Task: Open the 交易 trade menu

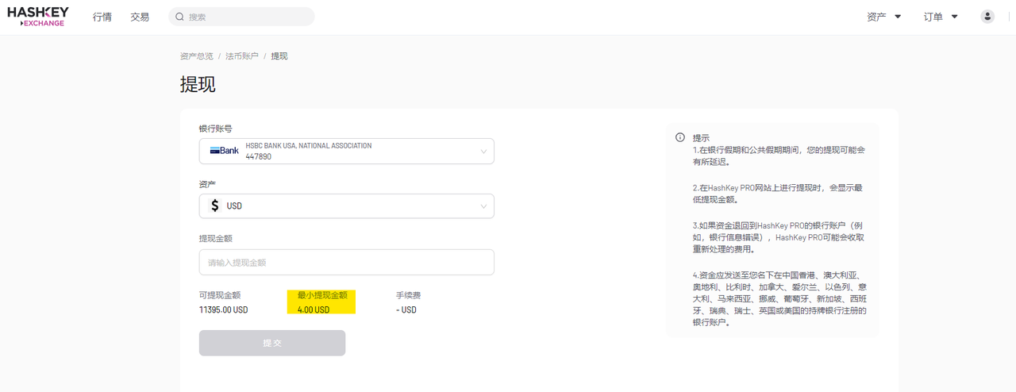Action: [x=140, y=17]
